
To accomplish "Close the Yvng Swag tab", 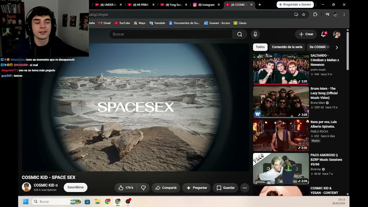I will coord(186,5).
